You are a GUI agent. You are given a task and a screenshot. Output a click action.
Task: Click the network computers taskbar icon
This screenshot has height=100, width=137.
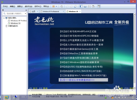pos(15,97)
